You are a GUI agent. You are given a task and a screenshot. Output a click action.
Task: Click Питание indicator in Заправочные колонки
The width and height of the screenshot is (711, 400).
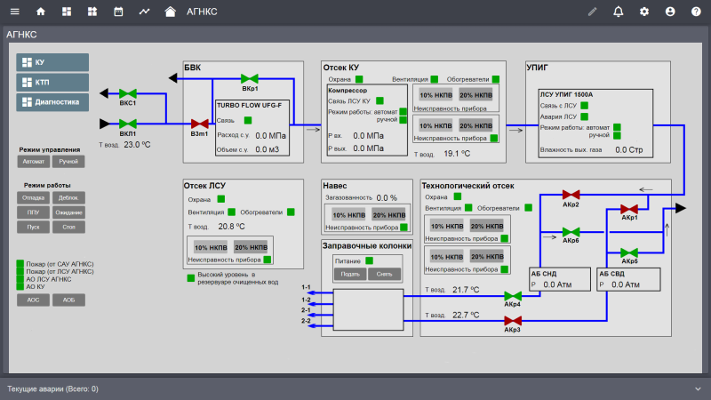[x=369, y=260]
